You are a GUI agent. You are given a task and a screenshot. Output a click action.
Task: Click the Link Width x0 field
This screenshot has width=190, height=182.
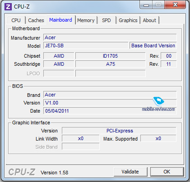coord(81,138)
